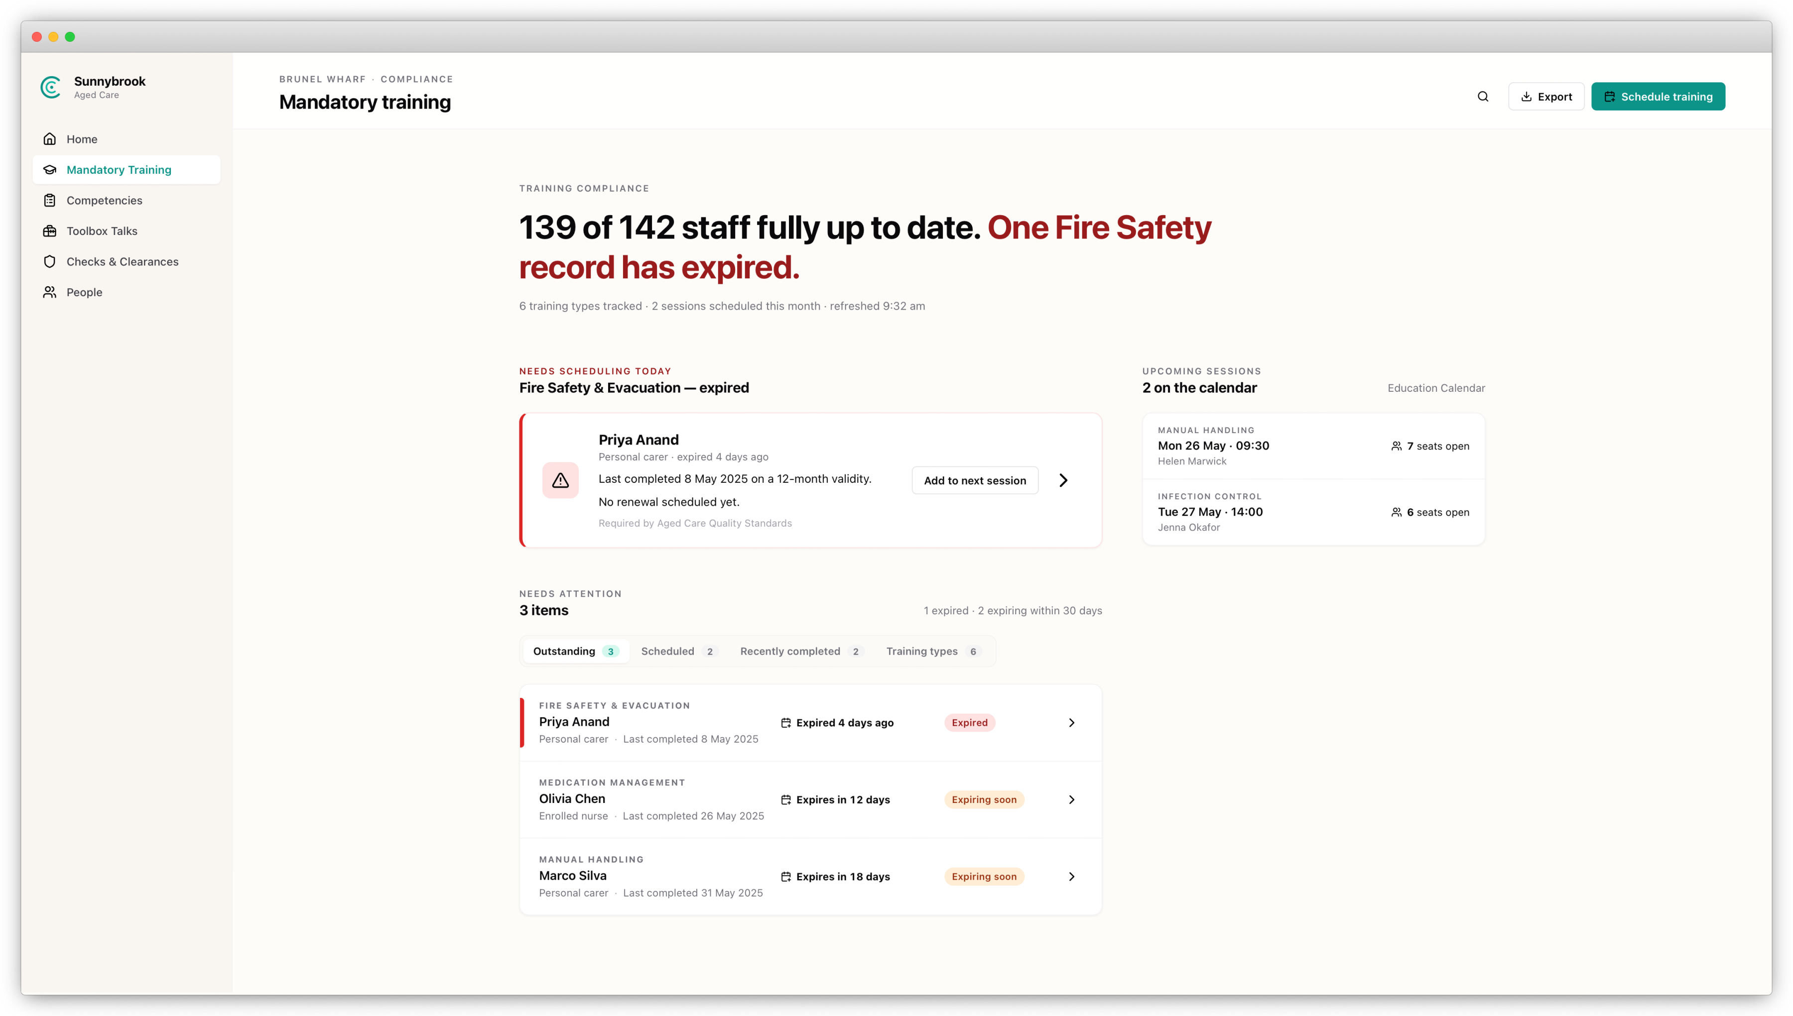
Task: Click the Home house icon
Action: pos(49,139)
